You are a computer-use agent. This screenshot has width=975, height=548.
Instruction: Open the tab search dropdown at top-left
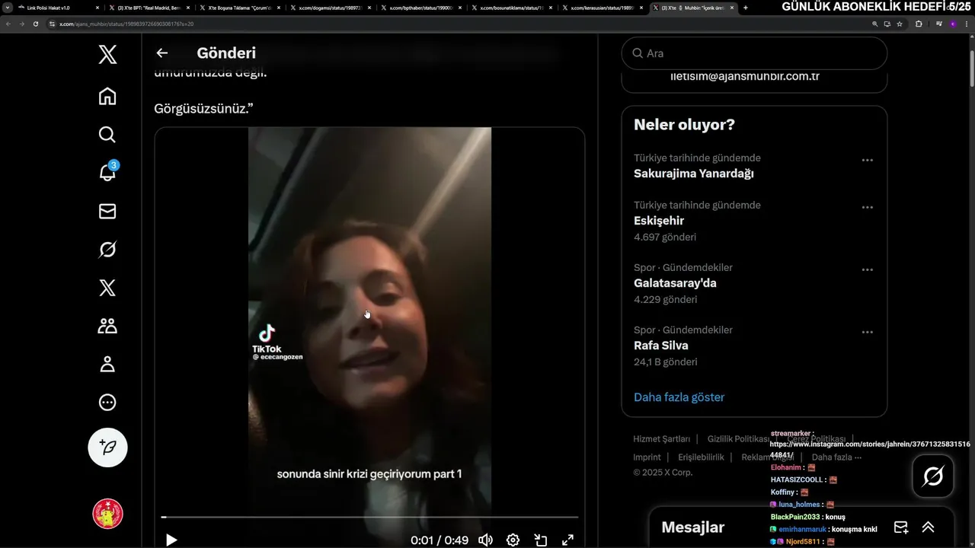point(7,8)
